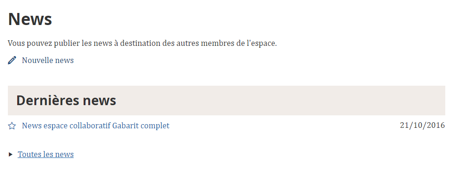462x170 pixels.
Task: Click the word 'Dernières' in the section title
Action: click(x=48, y=101)
